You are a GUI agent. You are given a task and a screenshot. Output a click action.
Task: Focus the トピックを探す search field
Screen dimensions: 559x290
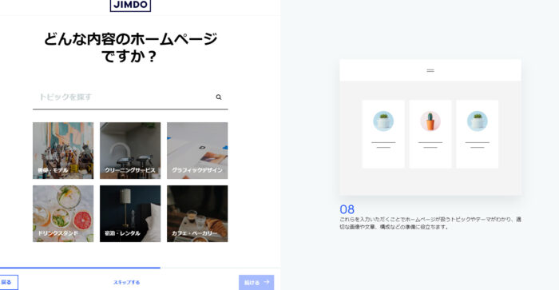click(130, 97)
